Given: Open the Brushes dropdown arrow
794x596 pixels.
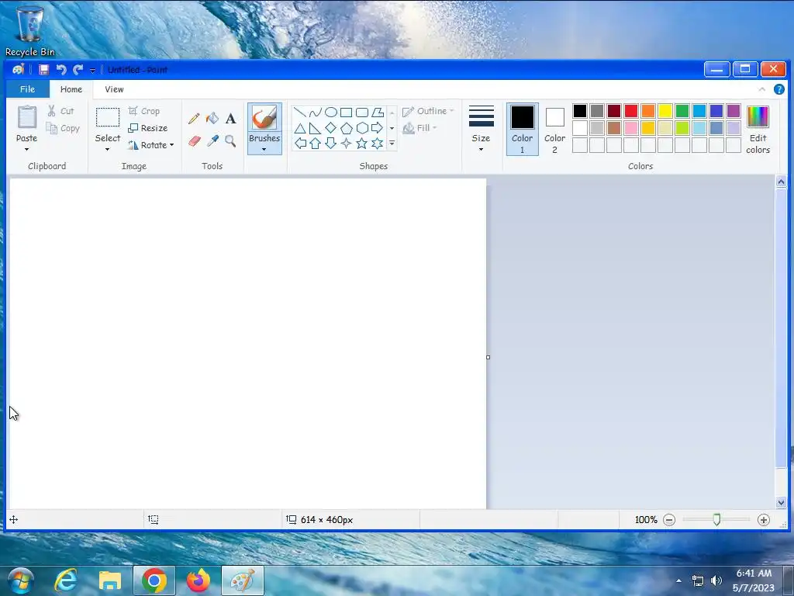Looking at the screenshot, I should 264,150.
